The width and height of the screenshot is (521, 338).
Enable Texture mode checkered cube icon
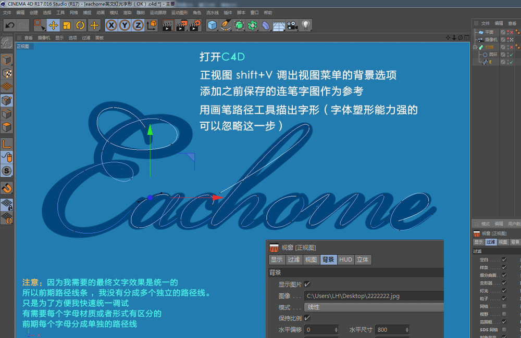tap(7, 73)
